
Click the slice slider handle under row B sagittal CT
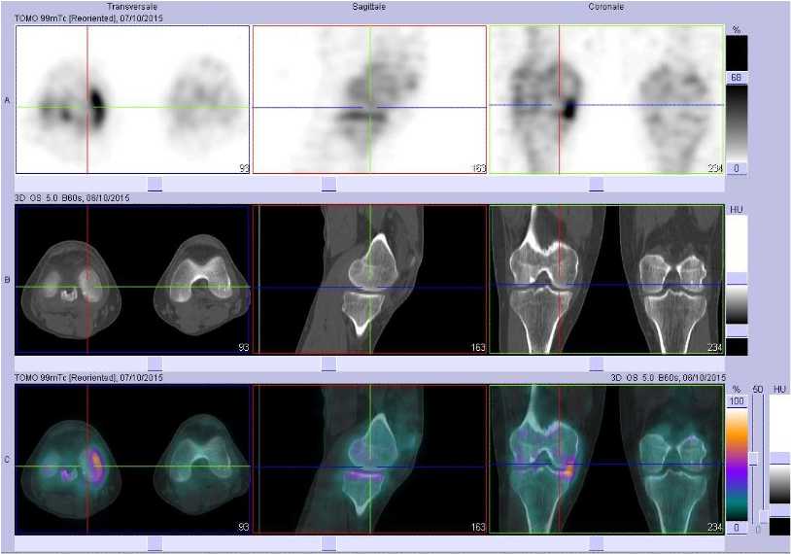[328, 364]
